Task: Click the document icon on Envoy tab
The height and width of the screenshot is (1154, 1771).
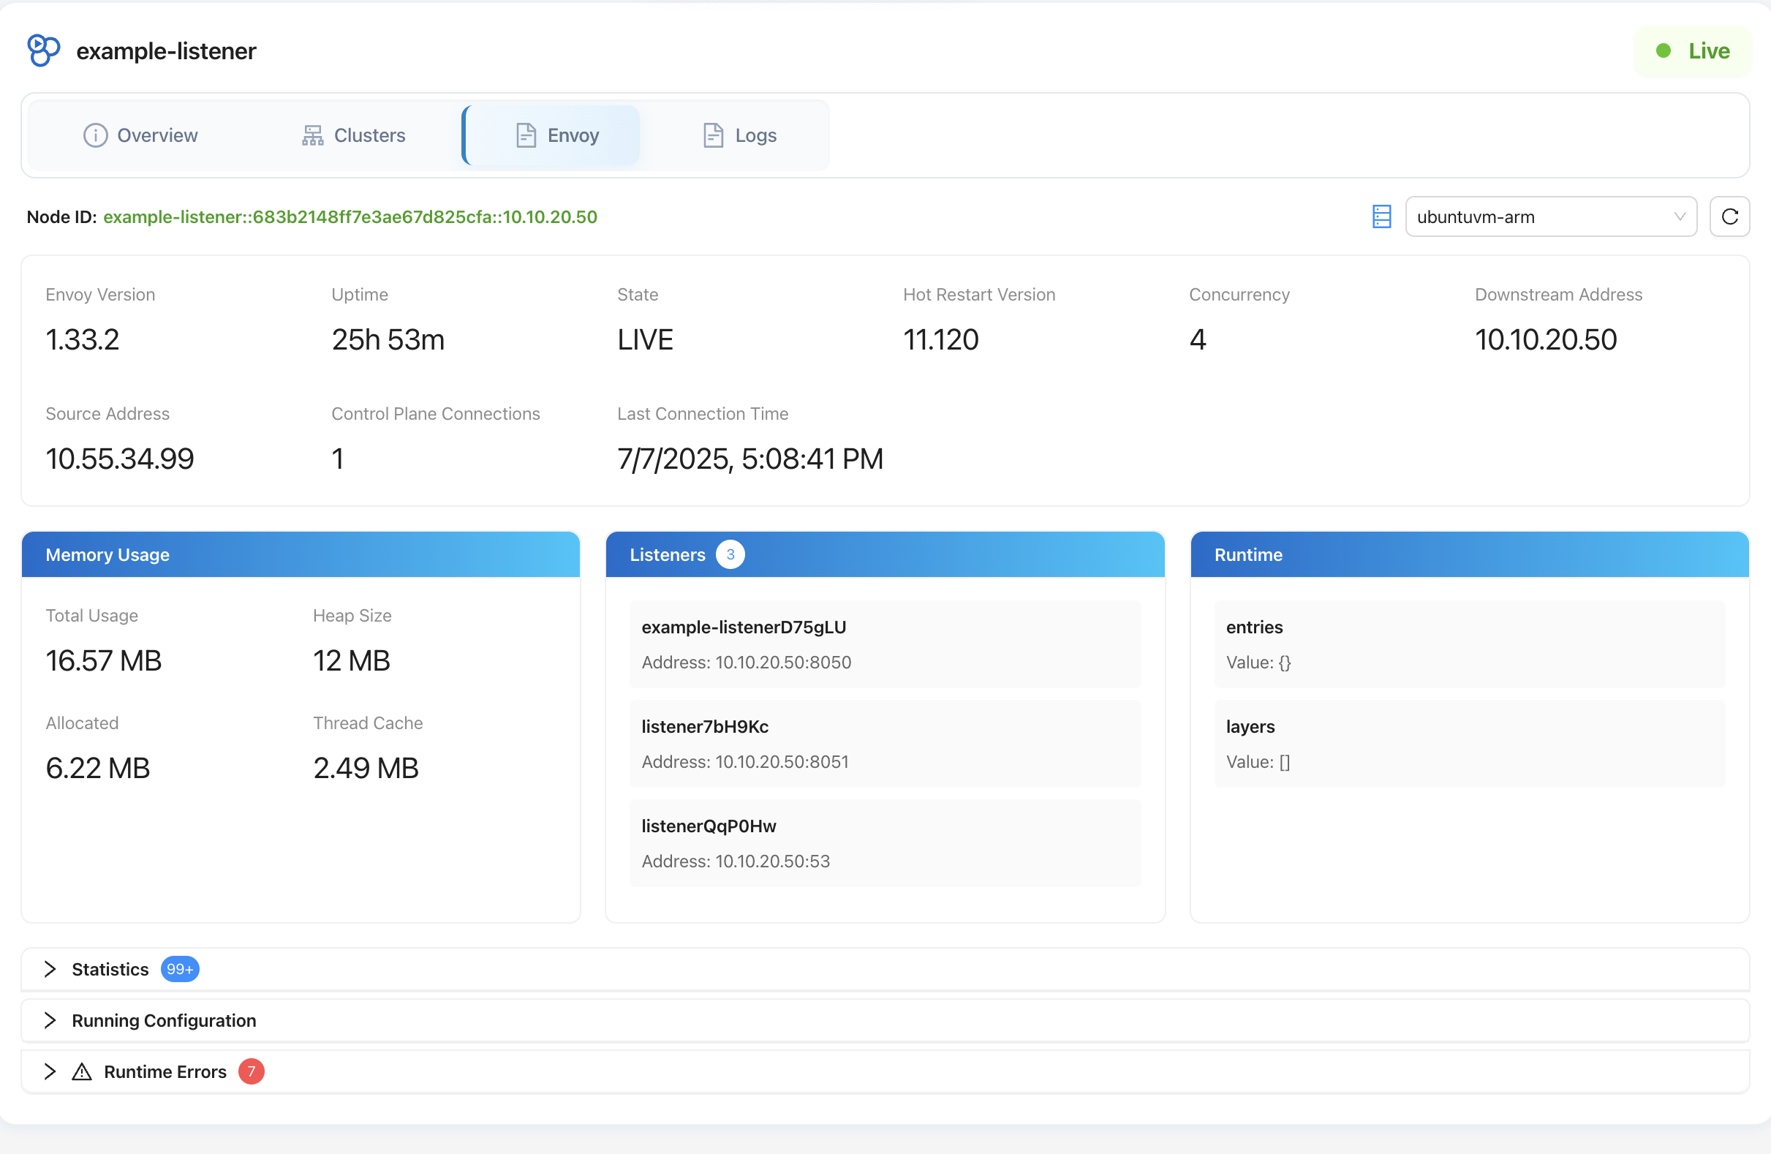Action: [526, 135]
